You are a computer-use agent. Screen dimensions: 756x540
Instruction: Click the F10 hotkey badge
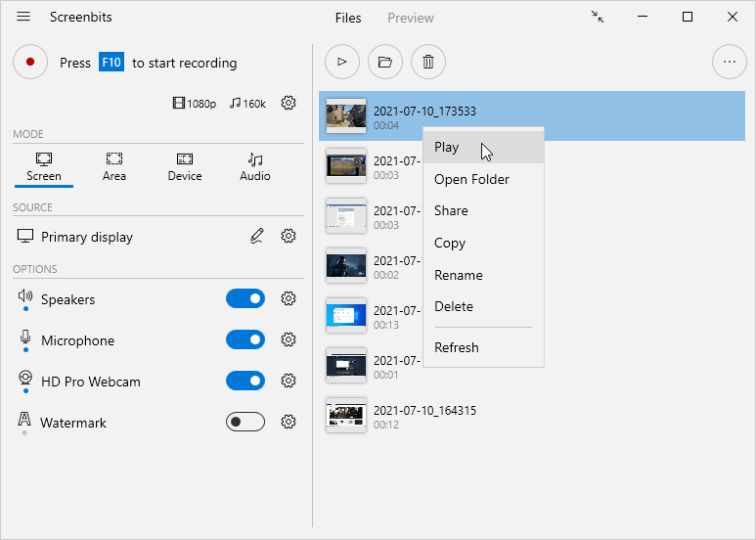click(111, 62)
